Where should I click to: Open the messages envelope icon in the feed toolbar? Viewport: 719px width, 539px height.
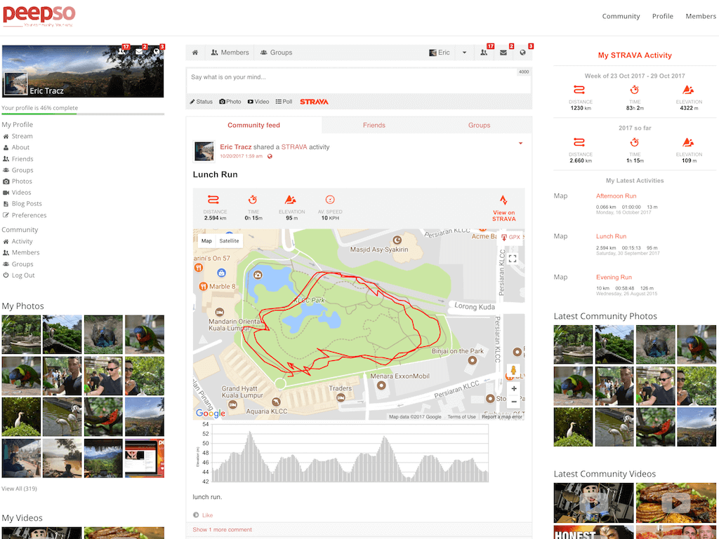click(x=503, y=53)
